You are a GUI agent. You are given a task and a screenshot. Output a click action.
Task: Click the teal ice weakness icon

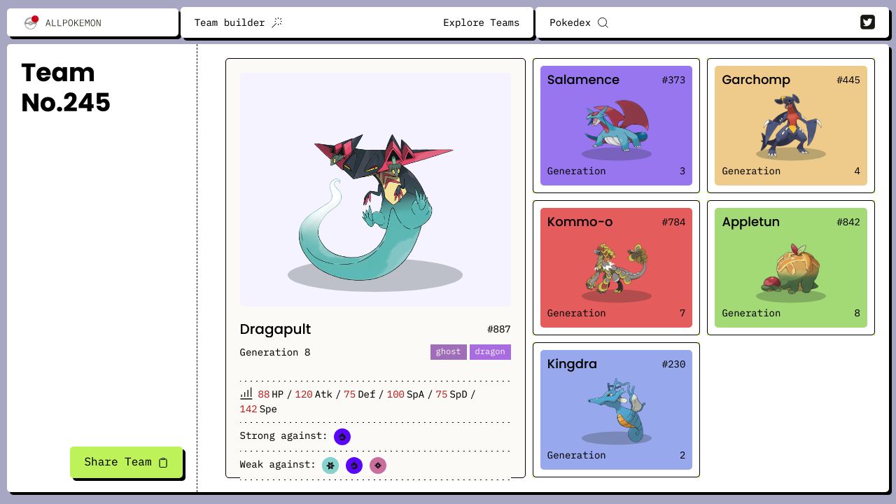click(330, 465)
